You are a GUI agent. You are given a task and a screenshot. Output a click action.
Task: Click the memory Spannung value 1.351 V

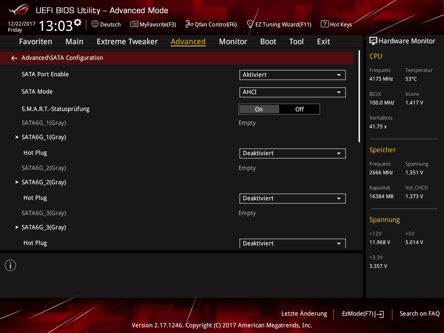click(414, 173)
